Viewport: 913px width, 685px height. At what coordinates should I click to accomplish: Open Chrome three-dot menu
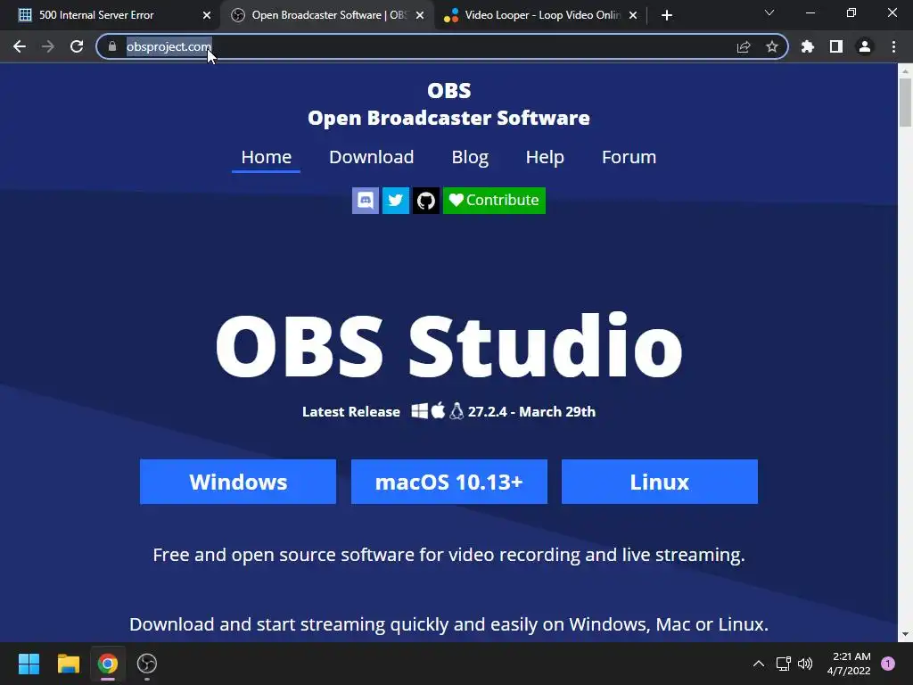pyautogui.click(x=893, y=46)
